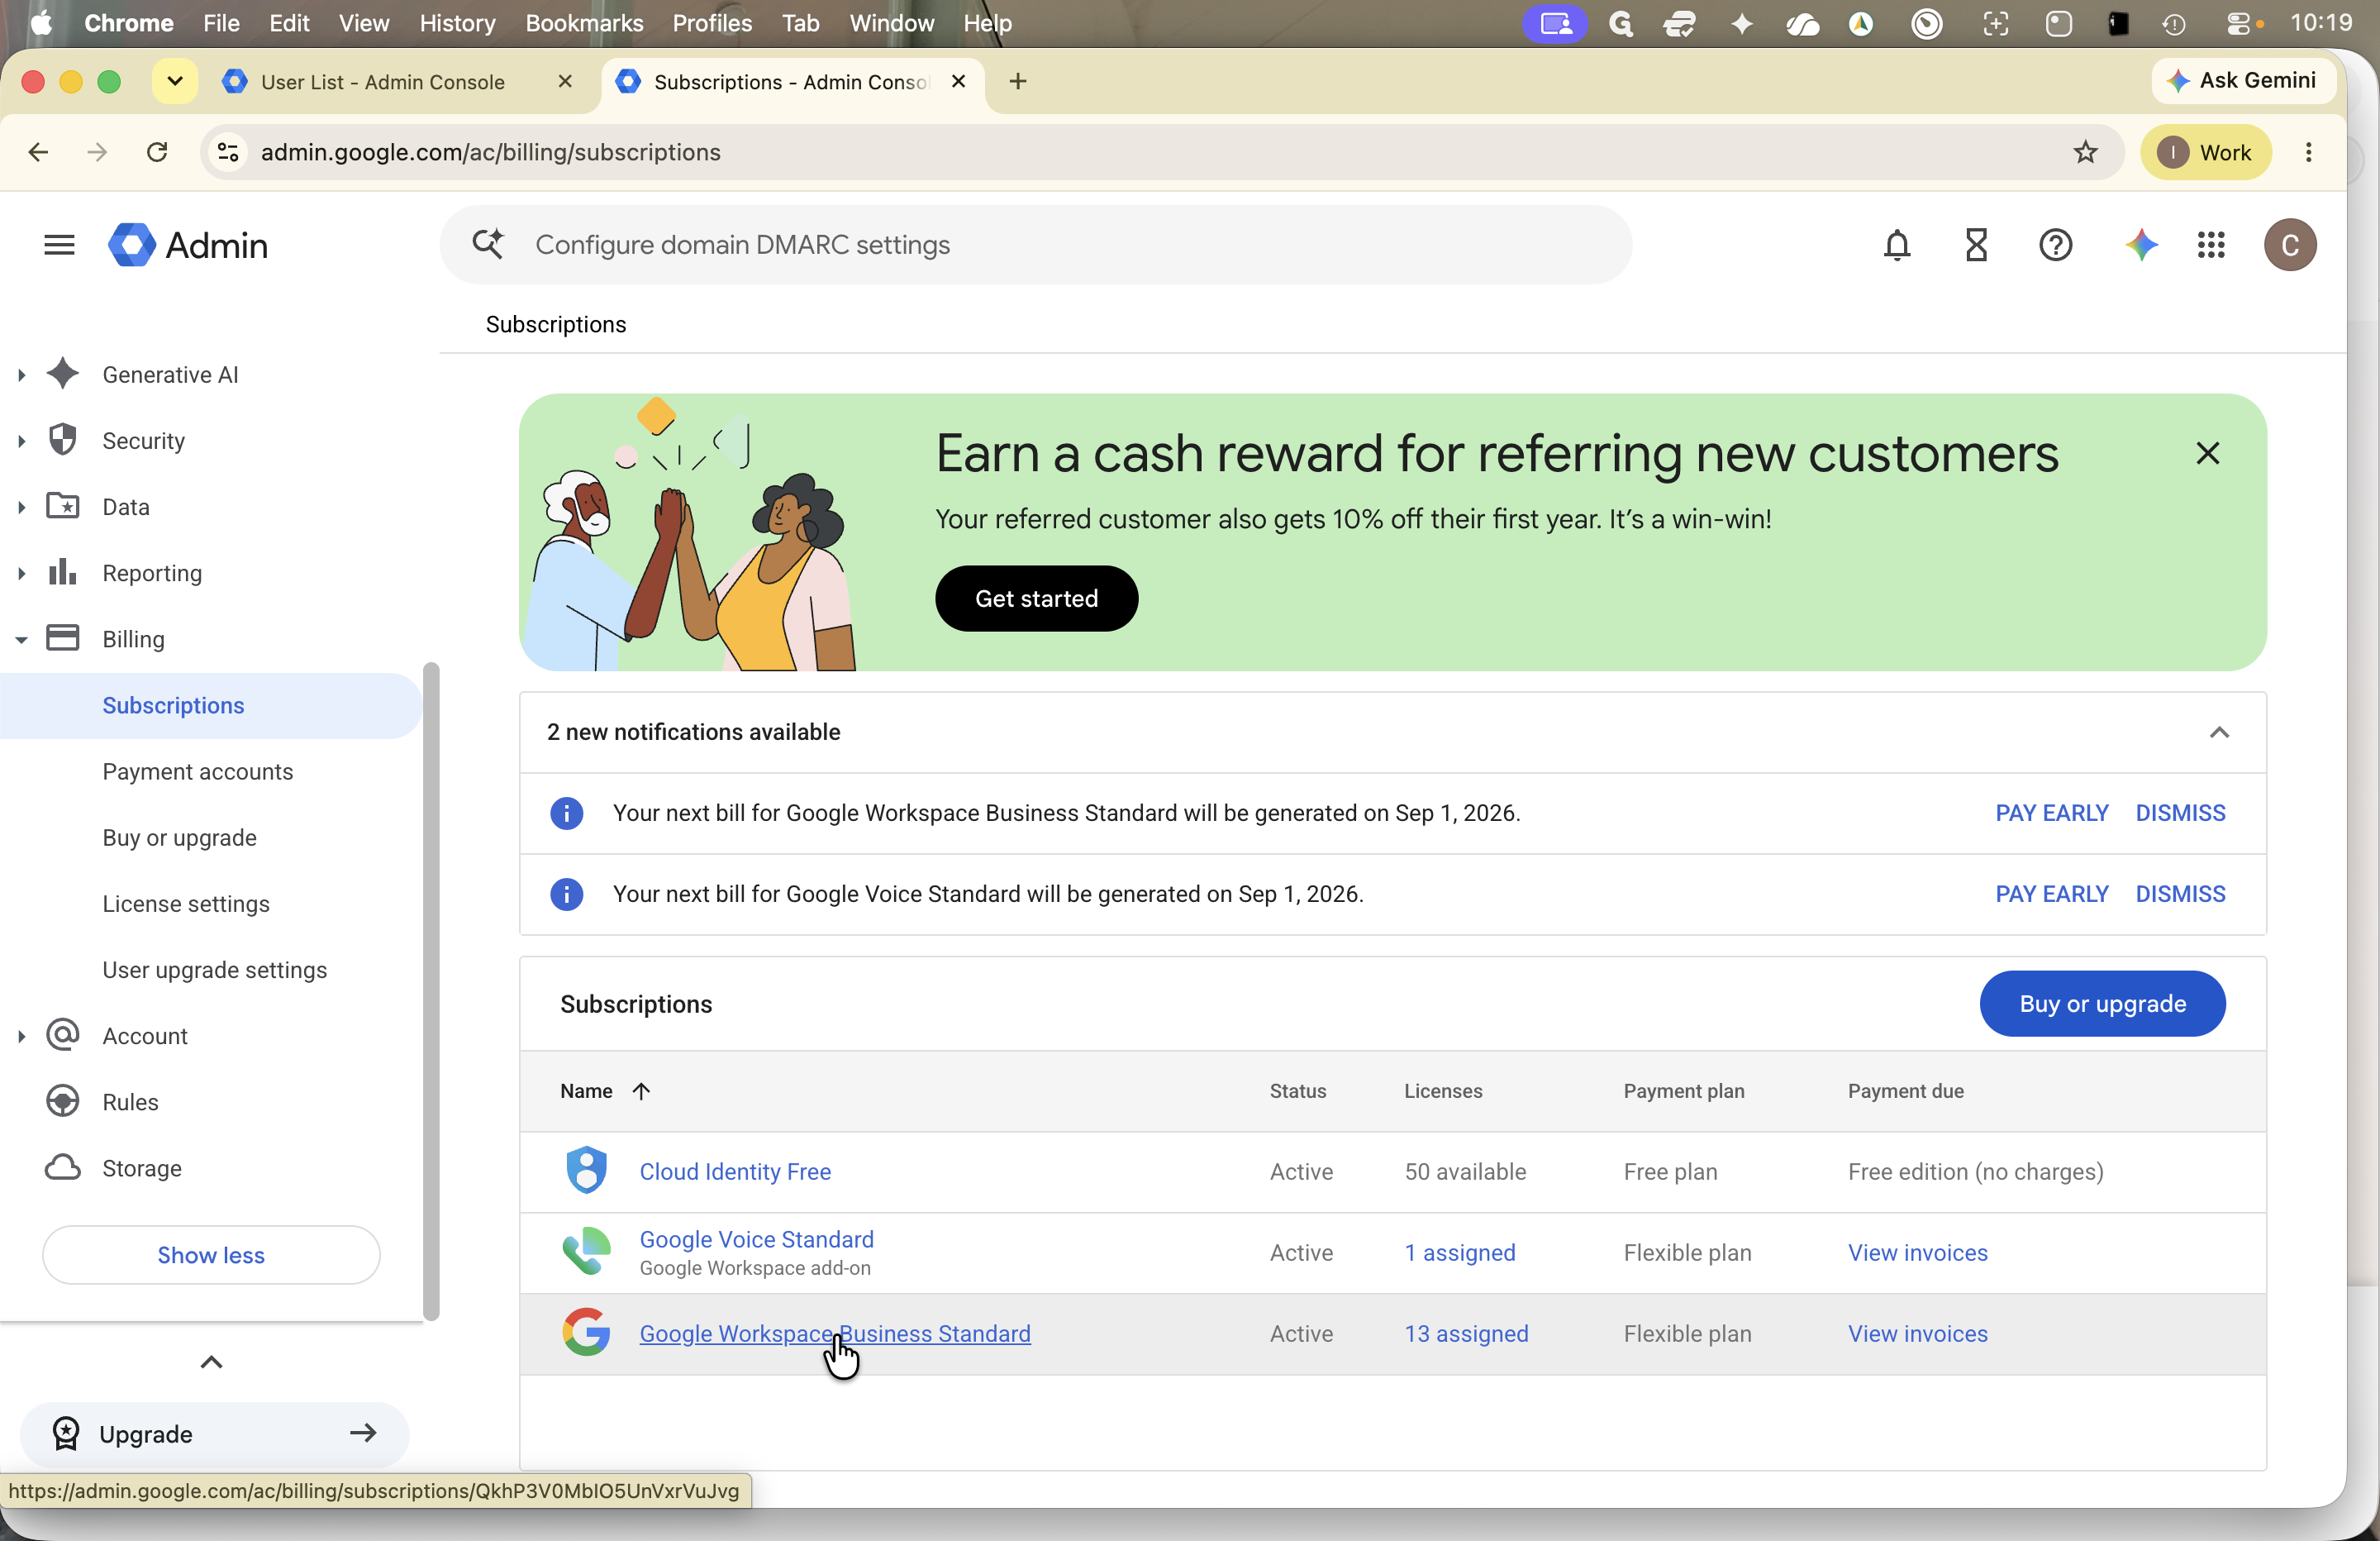
Task: Open 13 assigned licenses link
Action: click(x=1466, y=1333)
